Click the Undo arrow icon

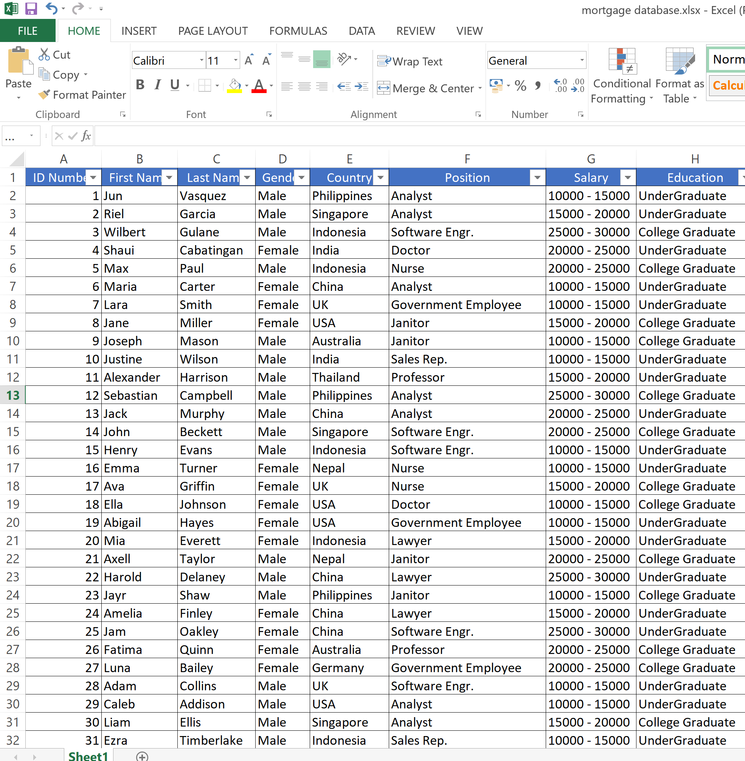click(51, 8)
